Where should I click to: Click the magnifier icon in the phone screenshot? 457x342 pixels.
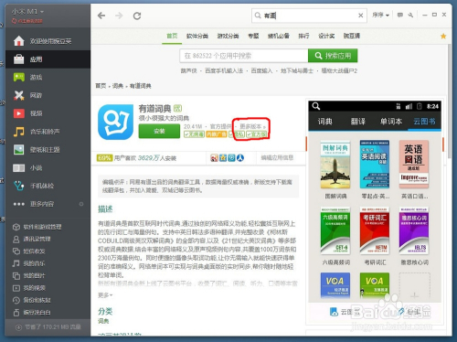(316, 106)
